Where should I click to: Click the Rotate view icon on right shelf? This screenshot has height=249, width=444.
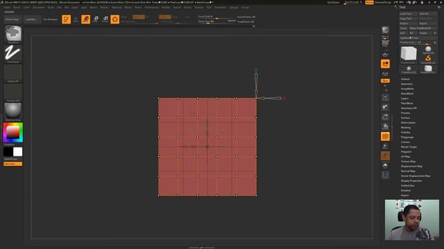coord(385,127)
